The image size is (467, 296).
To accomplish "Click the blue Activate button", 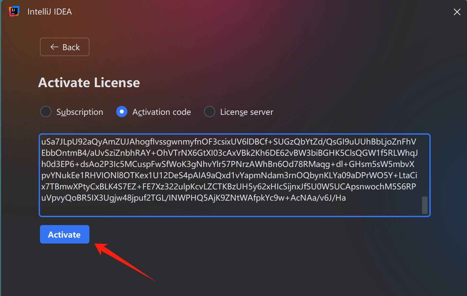I will (65, 234).
